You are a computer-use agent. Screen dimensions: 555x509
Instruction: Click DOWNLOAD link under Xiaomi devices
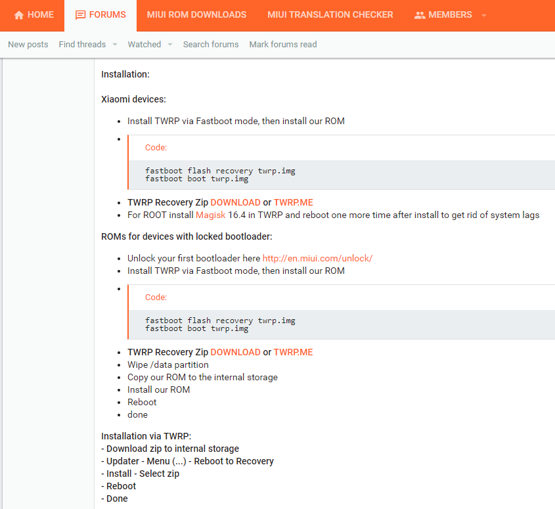[235, 202]
